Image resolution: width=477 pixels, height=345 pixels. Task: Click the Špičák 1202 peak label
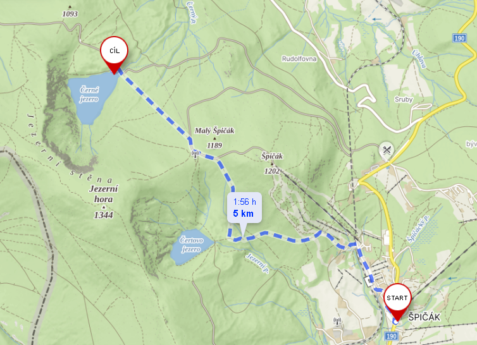pos(272,164)
